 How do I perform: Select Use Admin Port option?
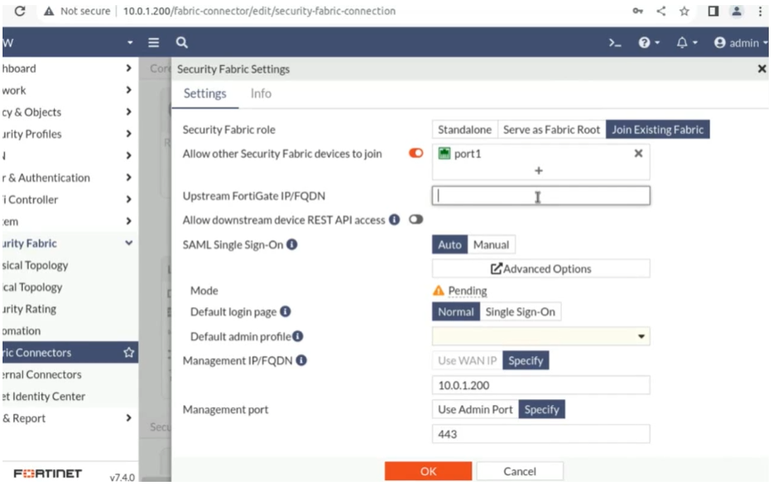coord(476,409)
